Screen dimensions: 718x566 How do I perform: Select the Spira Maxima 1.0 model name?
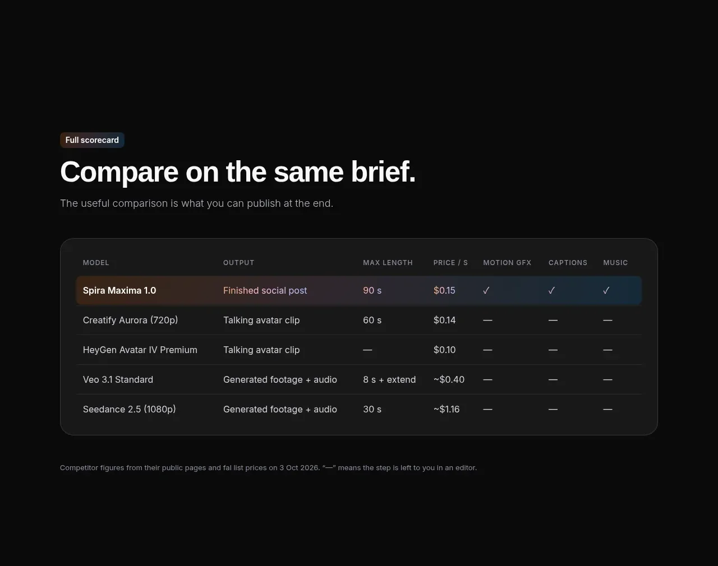coord(119,290)
